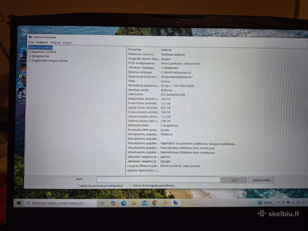Click the 'Reikšmė' column header
This screenshot has width=308, height=231.
[x=166, y=50]
